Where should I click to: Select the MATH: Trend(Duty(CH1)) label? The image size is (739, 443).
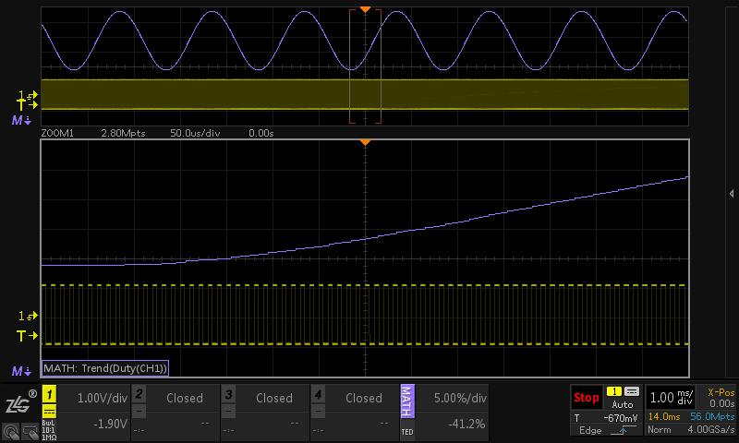(x=105, y=368)
